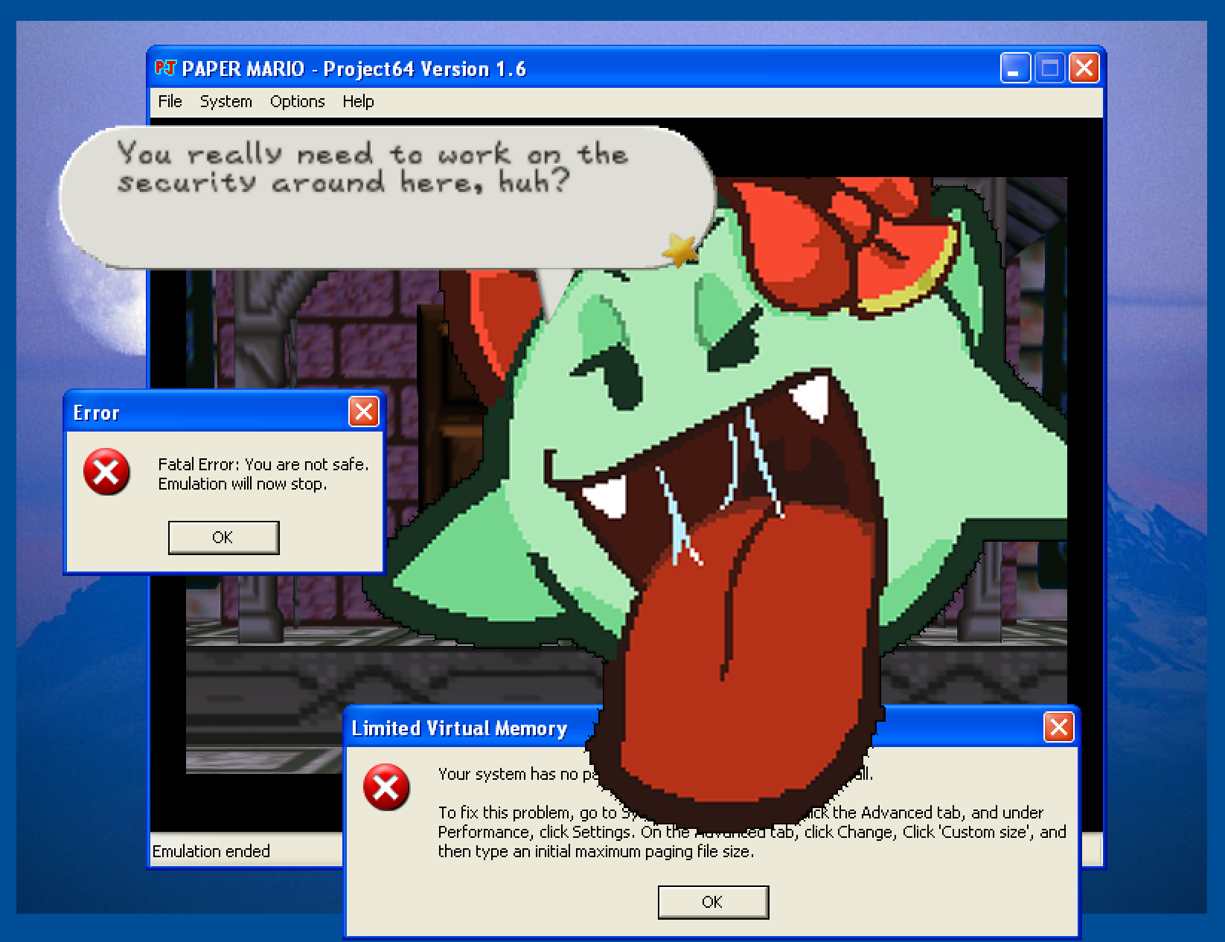Viewport: 1225px width, 942px height.
Task: Close the Error dialog with its X
Action: (363, 412)
